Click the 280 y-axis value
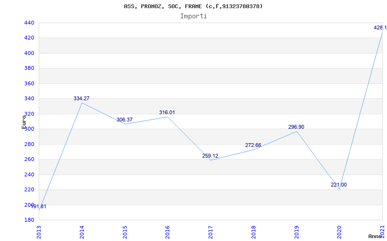 (29, 144)
